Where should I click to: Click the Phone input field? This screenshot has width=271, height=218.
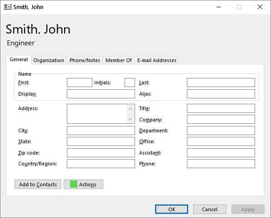click(x=221, y=164)
